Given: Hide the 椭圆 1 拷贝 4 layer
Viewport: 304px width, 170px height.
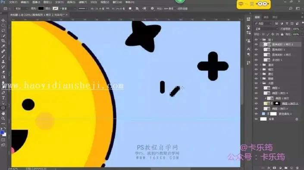Looking at the screenshot, I should 256,93.
